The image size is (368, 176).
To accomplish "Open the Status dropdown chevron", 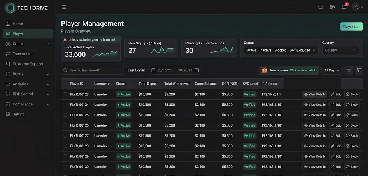I will 314,50.
